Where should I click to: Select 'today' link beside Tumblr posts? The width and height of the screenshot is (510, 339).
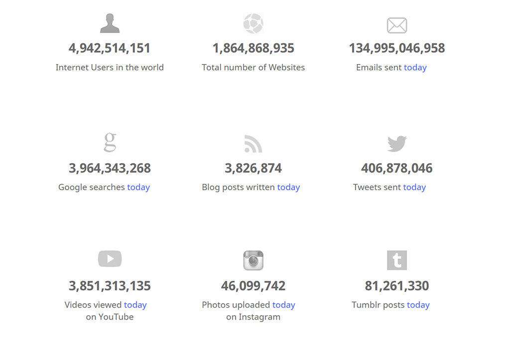point(418,305)
